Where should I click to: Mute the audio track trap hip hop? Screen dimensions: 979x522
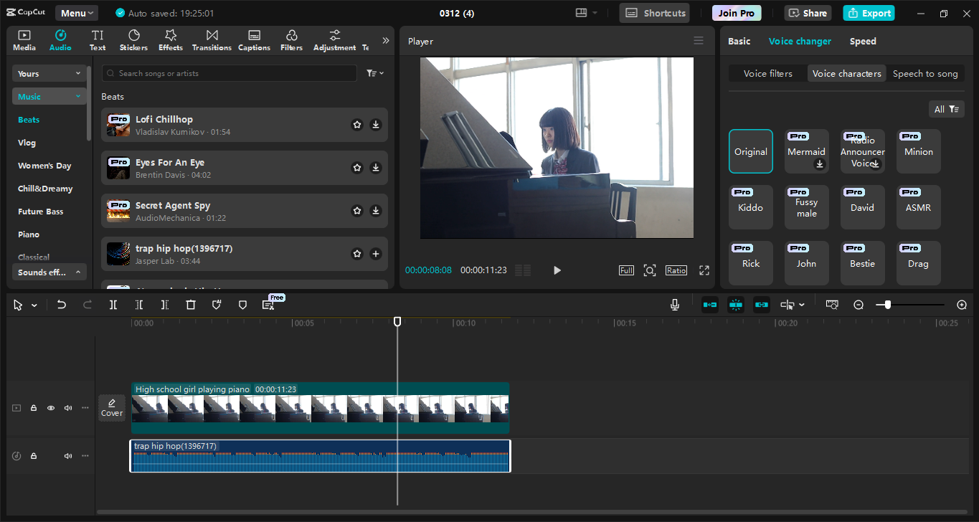68,456
